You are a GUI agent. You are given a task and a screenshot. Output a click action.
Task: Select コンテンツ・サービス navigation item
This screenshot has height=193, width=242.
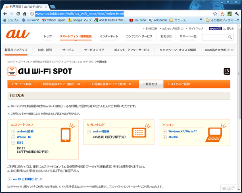[139, 36]
